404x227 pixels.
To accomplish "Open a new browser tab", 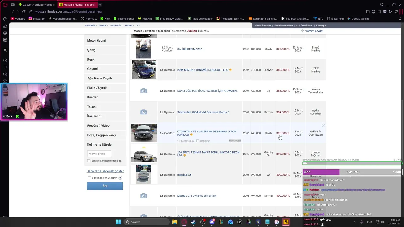I will [x=100, y=5].
